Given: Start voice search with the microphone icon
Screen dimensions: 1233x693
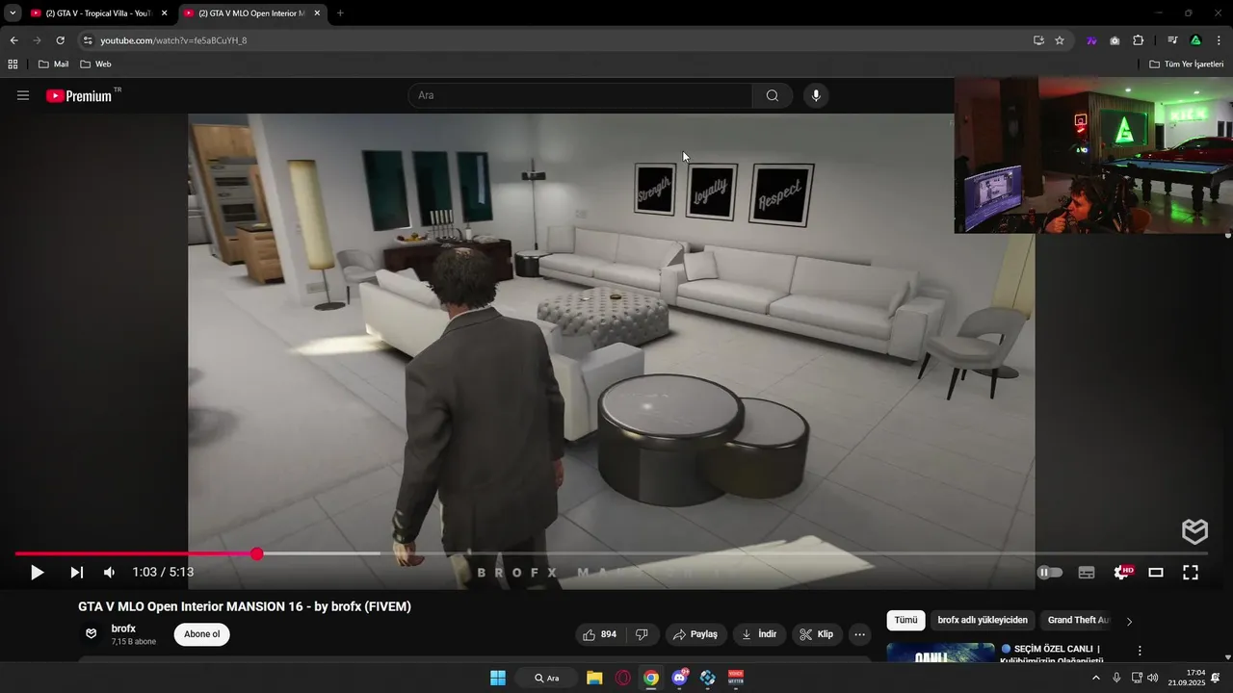Looking at the screenshot, I should point(816,95).
